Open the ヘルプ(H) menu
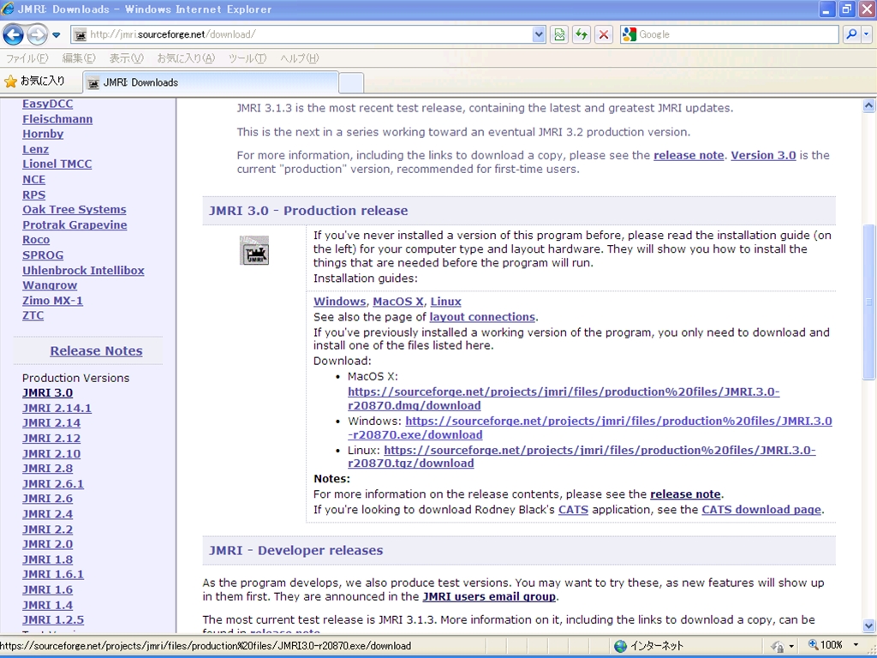 (x=299, y=58)
